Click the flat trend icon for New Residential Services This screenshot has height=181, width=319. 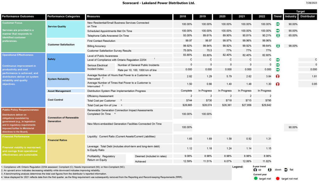278,24
